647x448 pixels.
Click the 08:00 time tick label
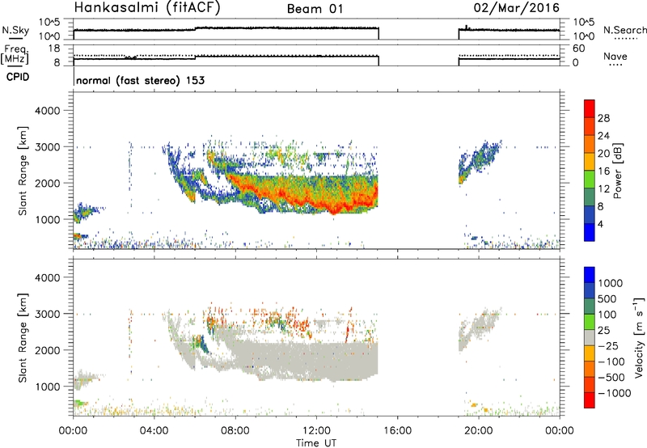point(235,431)
